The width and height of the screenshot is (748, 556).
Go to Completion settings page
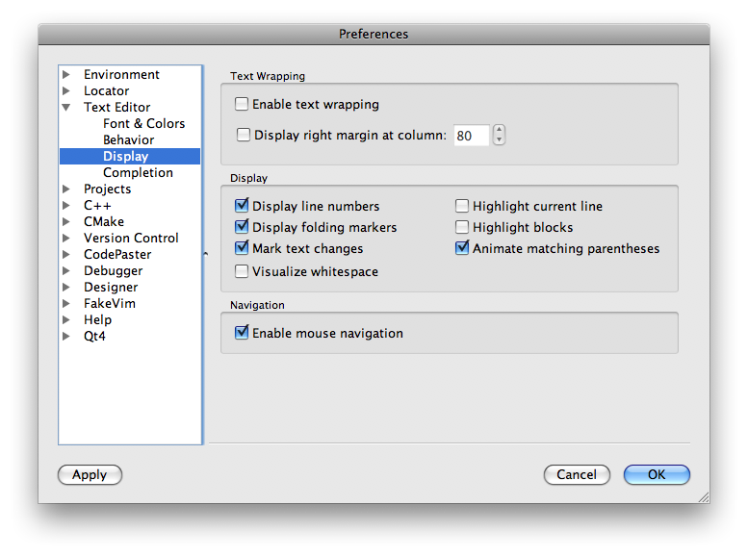tap(138, 173)
